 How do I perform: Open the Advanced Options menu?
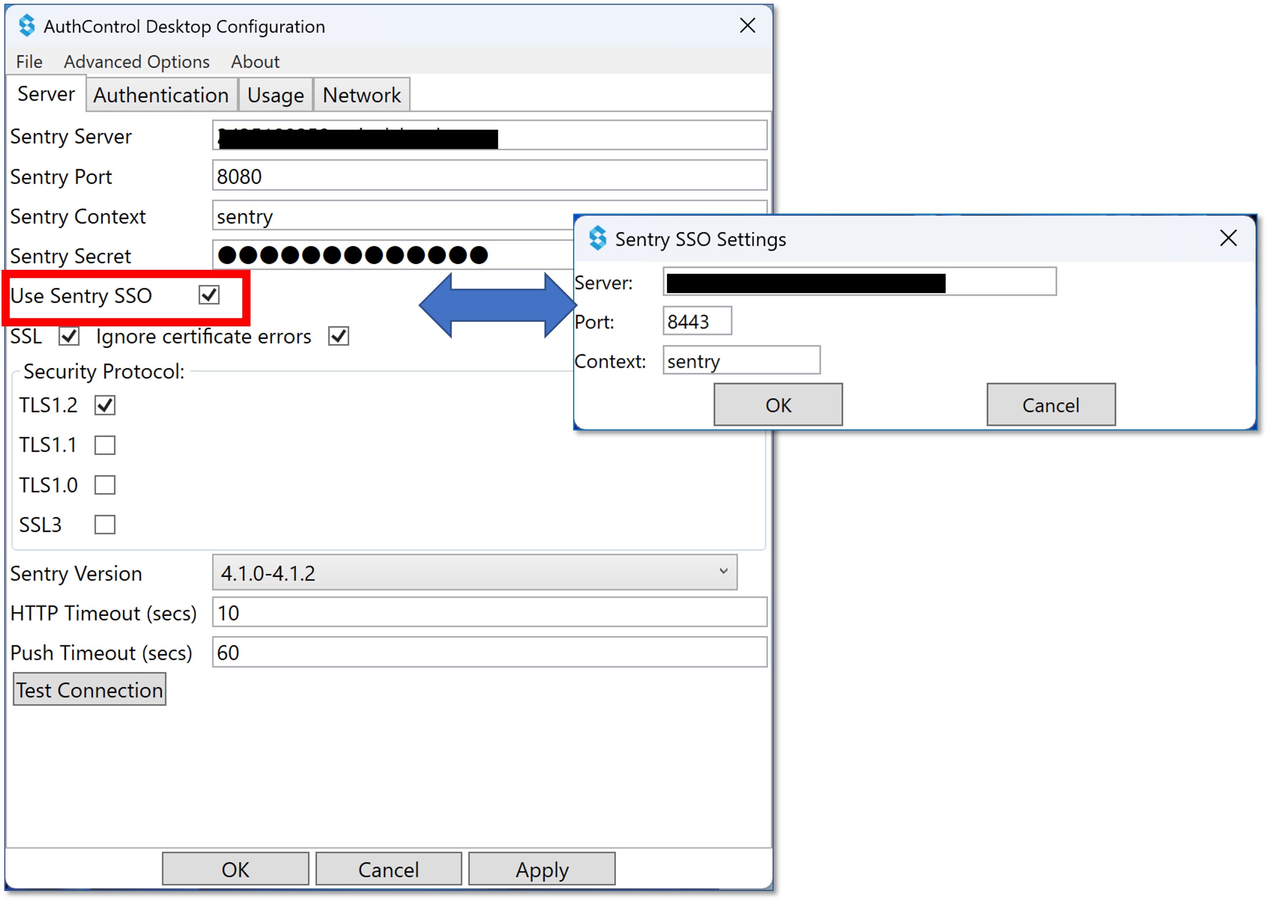[x=137, y=61]
